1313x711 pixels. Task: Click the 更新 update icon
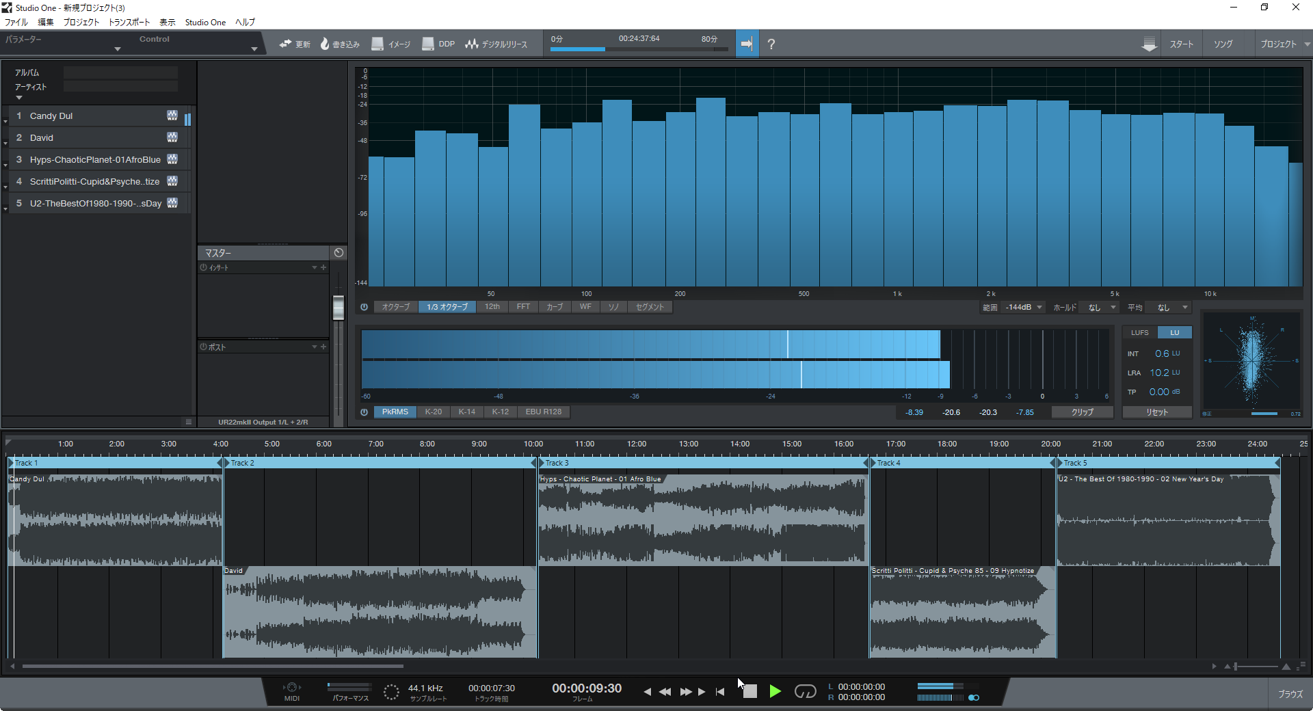point(285,44)
